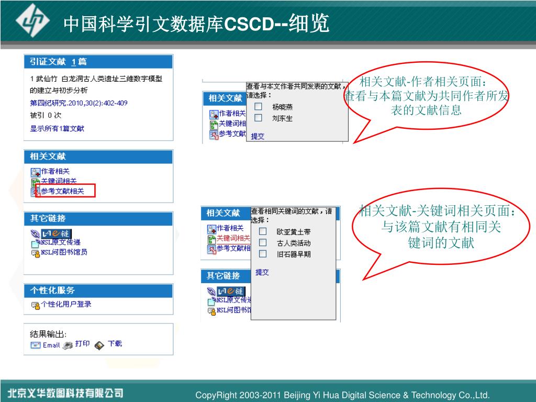Viewport: 536px width, 402px height.
Task: Click keyword text 欧亚黄土带 in popup
Action: coord(294,232)
